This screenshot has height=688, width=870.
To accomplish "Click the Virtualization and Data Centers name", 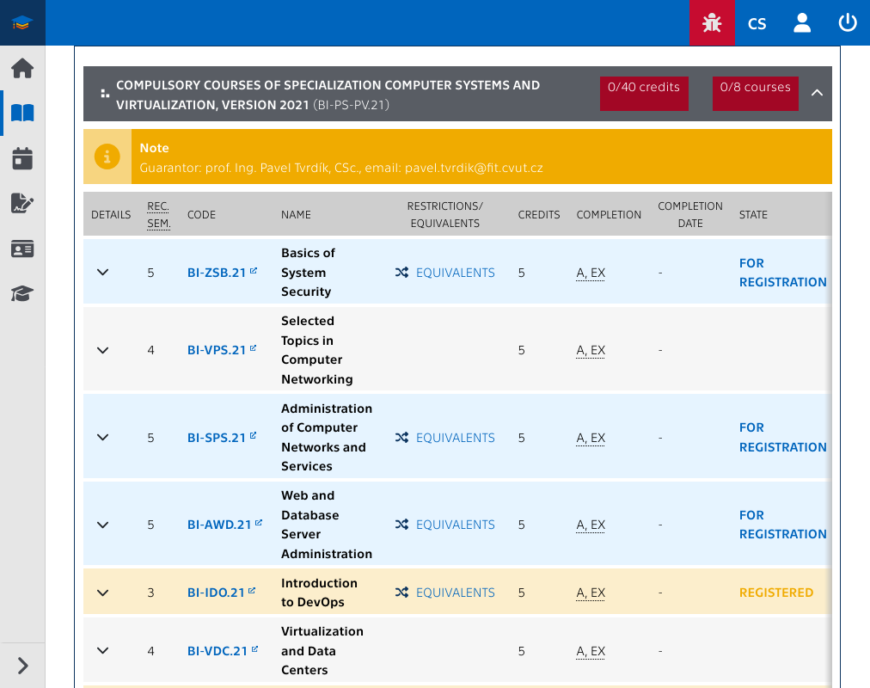I will click(x=322, y=651).
